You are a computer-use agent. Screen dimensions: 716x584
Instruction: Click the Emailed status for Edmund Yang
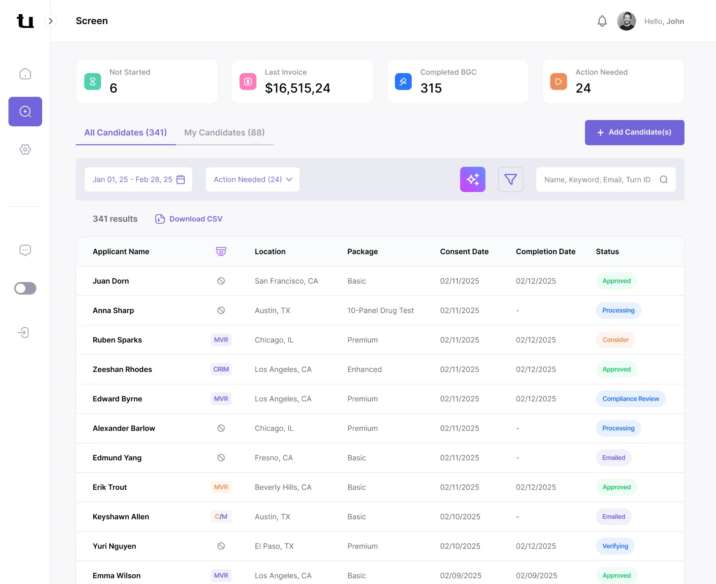point(613,457)
